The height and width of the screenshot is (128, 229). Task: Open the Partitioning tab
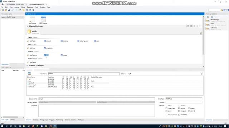coord(60,120)
